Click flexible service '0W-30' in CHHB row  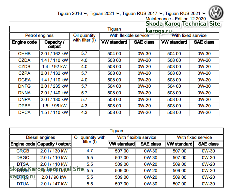click(144, 53)
